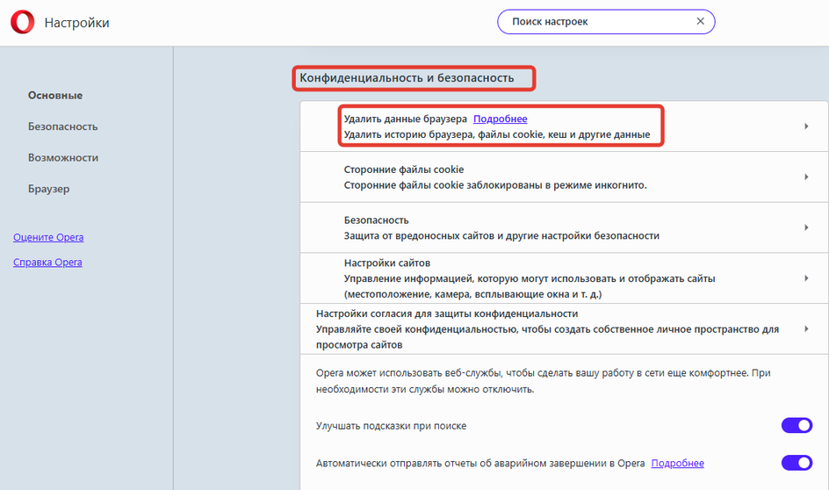Click 'Управление информацией' description under Настройки сайтов

[530, 286]
